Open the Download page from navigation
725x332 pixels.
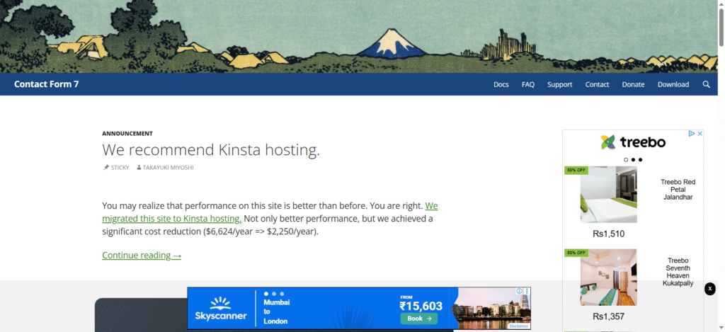[x=673, y=84]
